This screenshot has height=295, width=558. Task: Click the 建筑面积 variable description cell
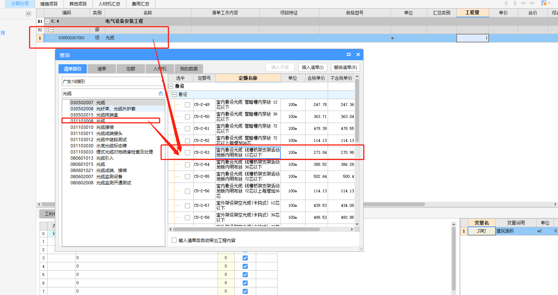click(516, 231)
